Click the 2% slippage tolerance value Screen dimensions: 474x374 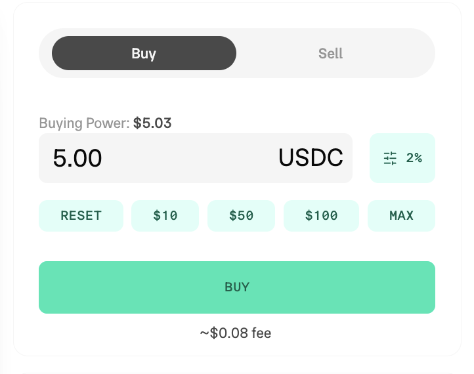[x=414, y=158]
